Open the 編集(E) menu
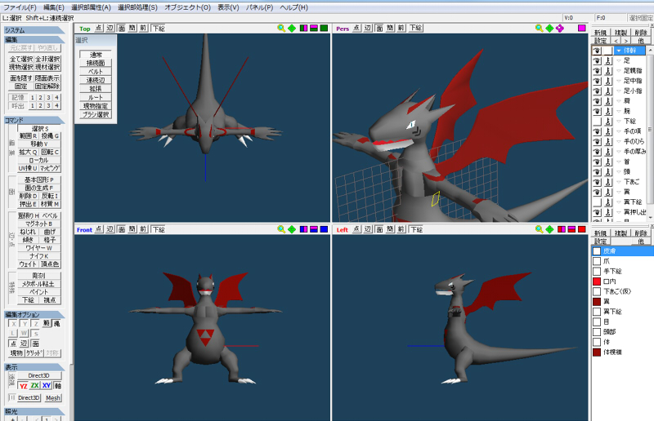 coord(54,7)
